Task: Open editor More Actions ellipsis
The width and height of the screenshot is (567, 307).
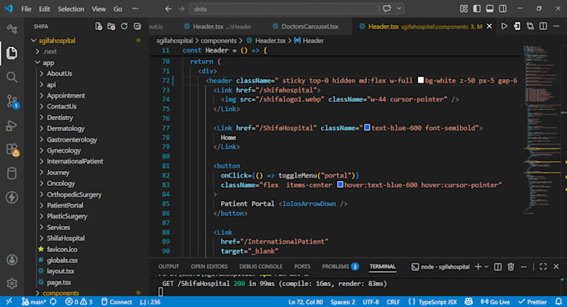Action: (x=556, y=27)
